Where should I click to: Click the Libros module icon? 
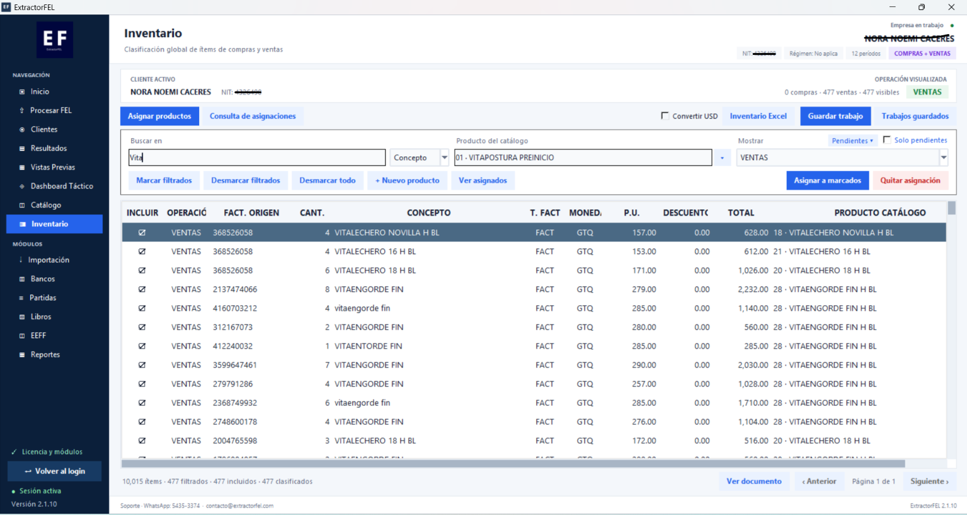click(x=22, y=317)
